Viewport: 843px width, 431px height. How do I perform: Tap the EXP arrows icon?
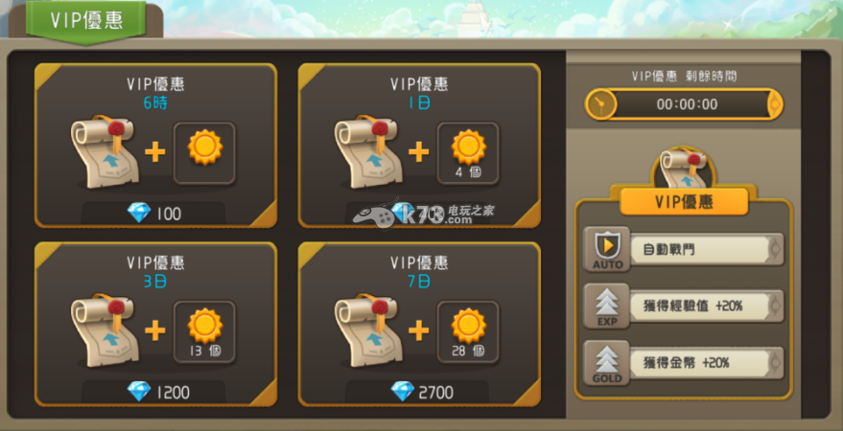pyautogui.click(x=607, y=306)
